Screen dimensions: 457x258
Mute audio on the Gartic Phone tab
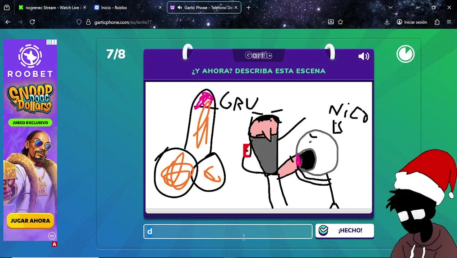tap(179, 8)
